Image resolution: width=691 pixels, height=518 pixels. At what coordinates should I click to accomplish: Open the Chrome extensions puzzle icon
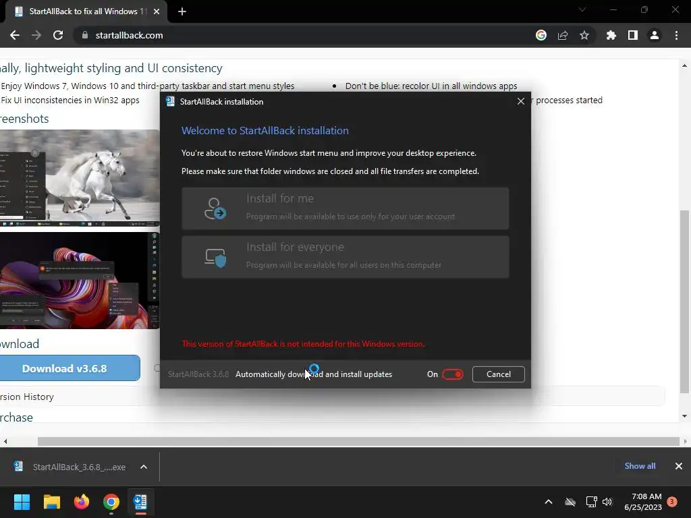pyautogui.click(x=611, y=35)
